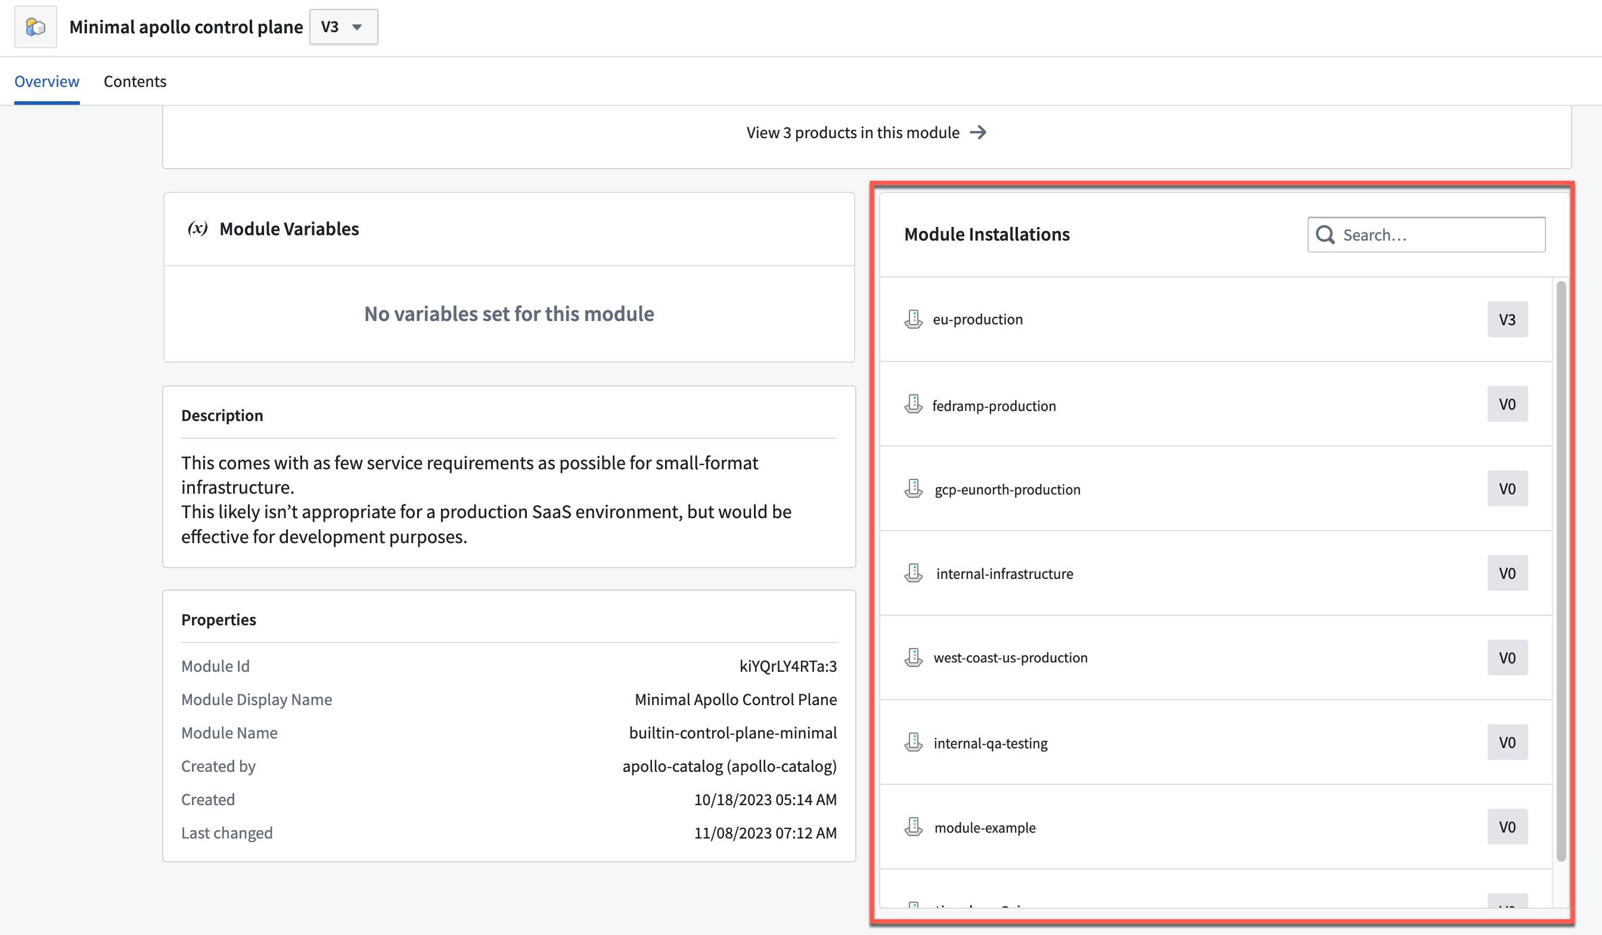Click the Created date 10/18/2023 05:14 AM
Viewport: 1602px width, 935px height.
(x=765, y=799)
